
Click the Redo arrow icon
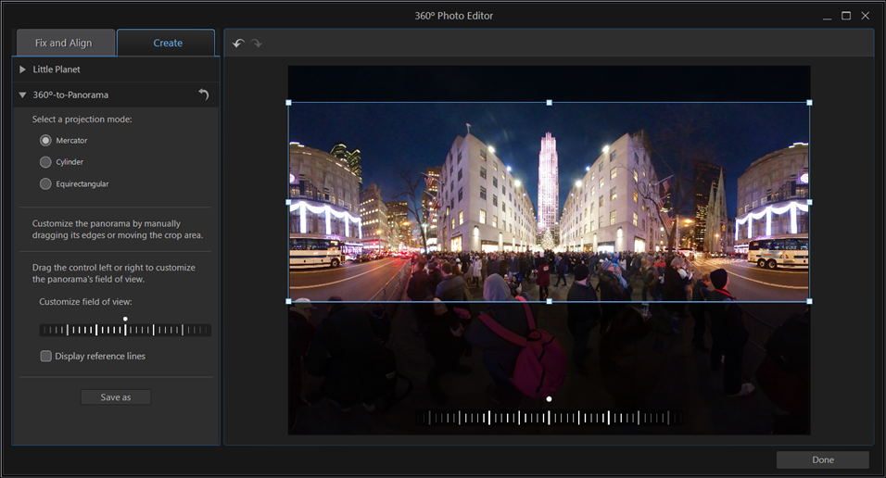click(257, 44)
